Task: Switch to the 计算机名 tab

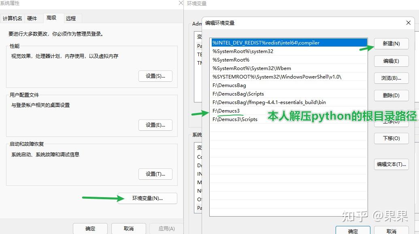Action: point(12,18)
